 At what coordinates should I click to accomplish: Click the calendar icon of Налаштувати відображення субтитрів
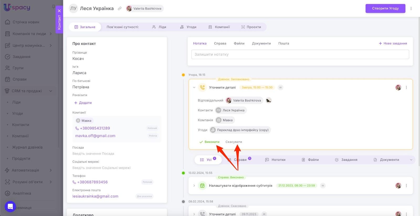coord(202,186)
